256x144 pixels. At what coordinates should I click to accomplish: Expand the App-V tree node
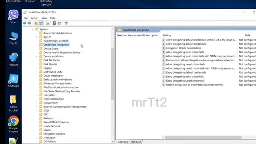(36, 37)
